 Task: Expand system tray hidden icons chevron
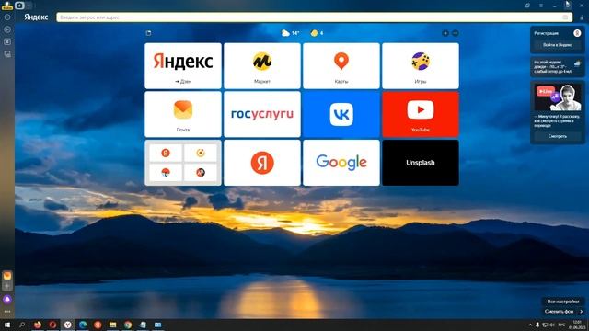pos(530,325)
